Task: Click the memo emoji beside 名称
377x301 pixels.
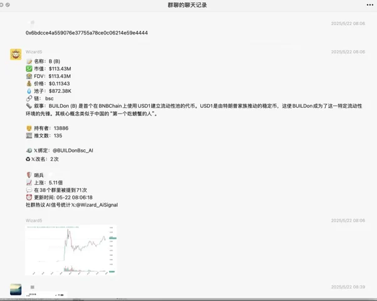Action: [x=29, y=61]
